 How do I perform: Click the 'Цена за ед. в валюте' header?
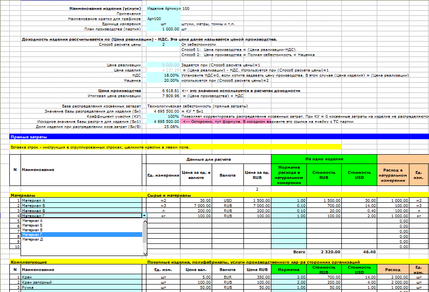[196, 175]
